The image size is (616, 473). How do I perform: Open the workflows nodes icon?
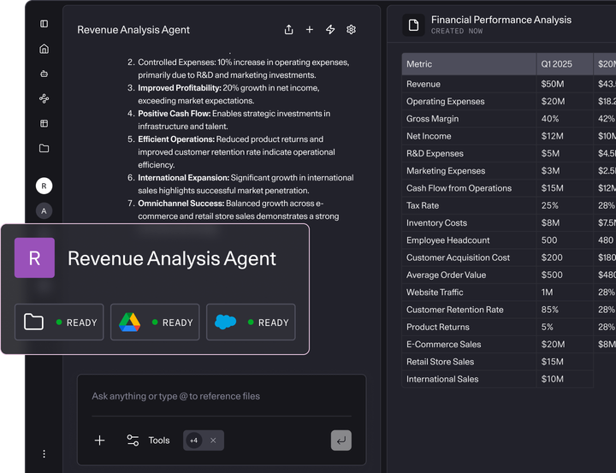tap(44, 98)
